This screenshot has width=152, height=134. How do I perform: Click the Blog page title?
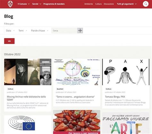point(9,16)
